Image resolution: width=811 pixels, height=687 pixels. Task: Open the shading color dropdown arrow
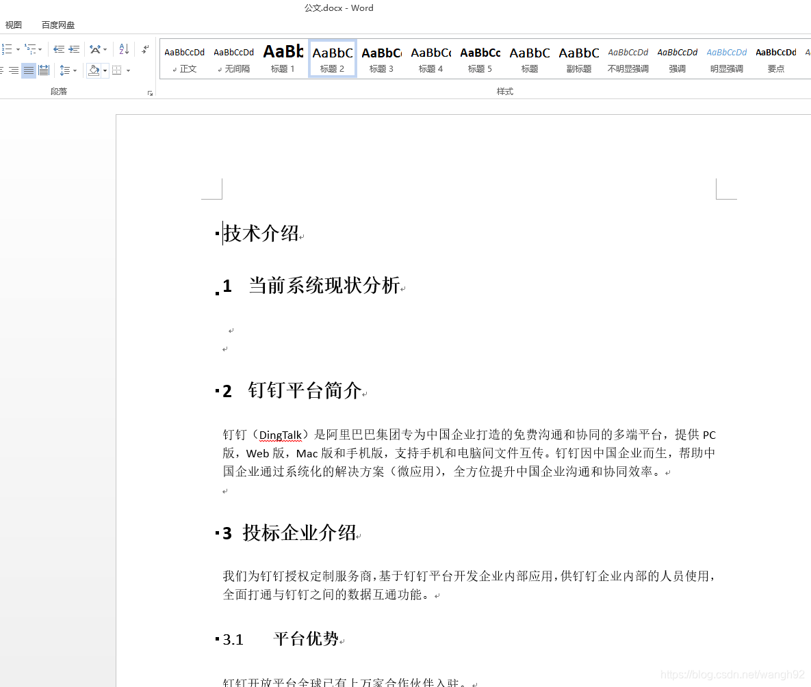[x=105, y=70]
